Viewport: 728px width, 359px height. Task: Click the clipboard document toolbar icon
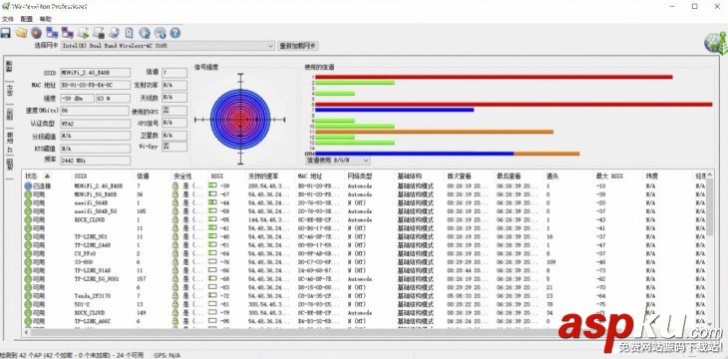[129, 33]
